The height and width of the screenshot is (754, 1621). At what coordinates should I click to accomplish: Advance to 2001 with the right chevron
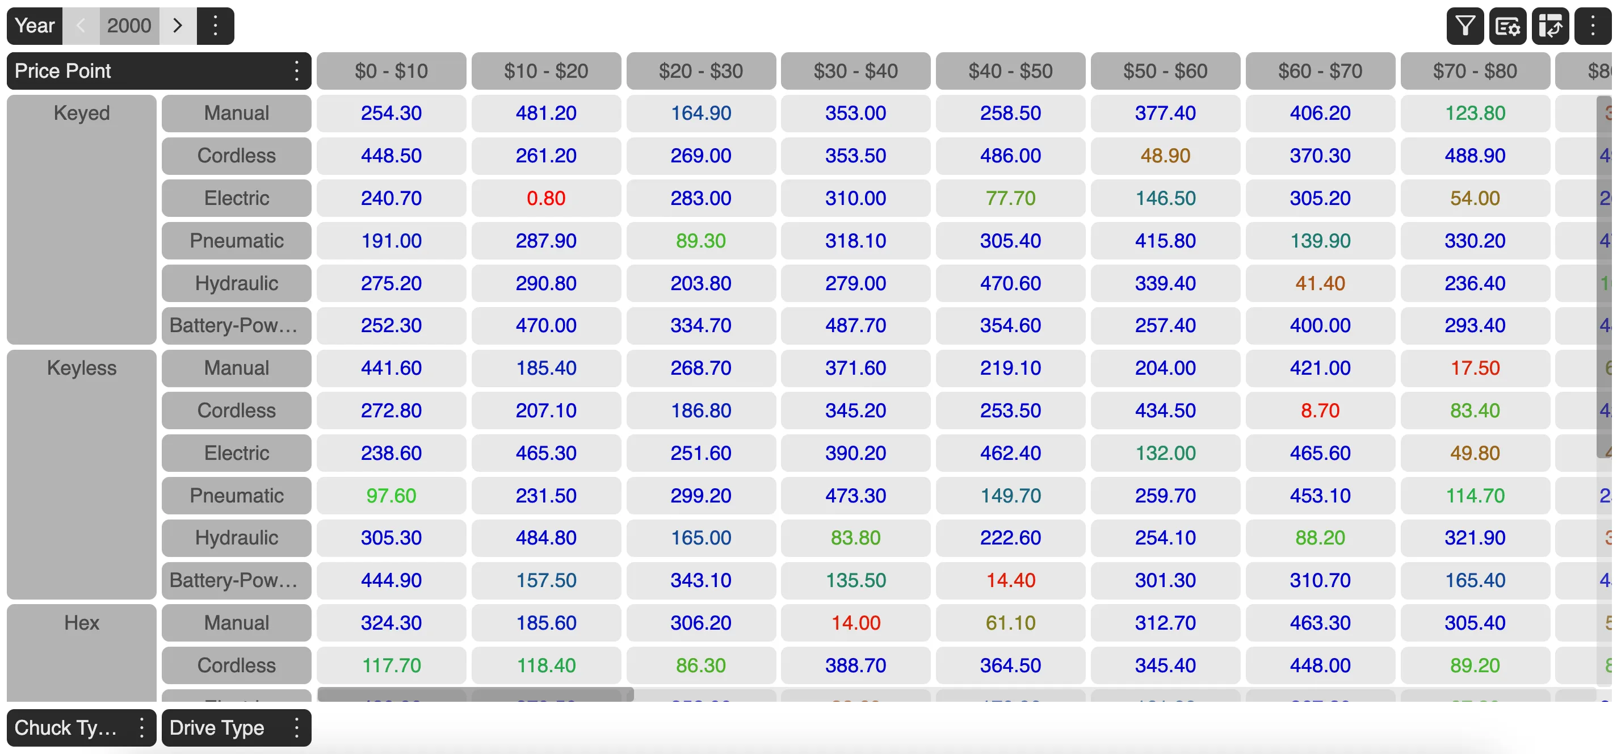click(178, 26)
